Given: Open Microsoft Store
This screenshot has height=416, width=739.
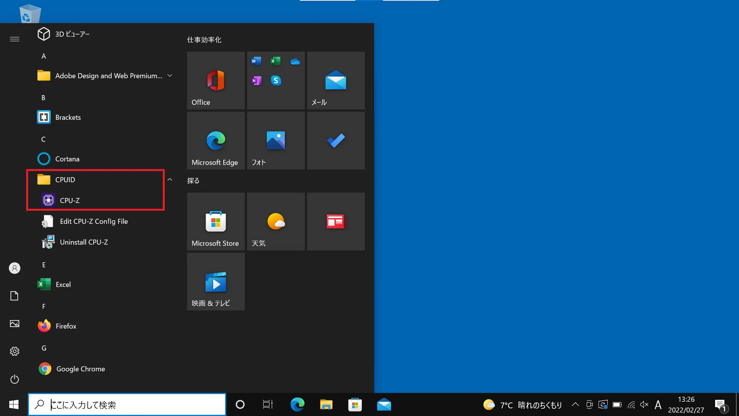Looking at the screenshot, I should (215, 221).
